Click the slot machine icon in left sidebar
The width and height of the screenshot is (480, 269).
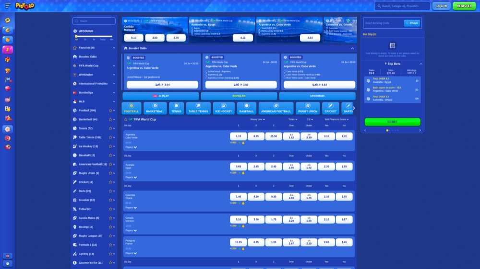click(x=8, y=100)
